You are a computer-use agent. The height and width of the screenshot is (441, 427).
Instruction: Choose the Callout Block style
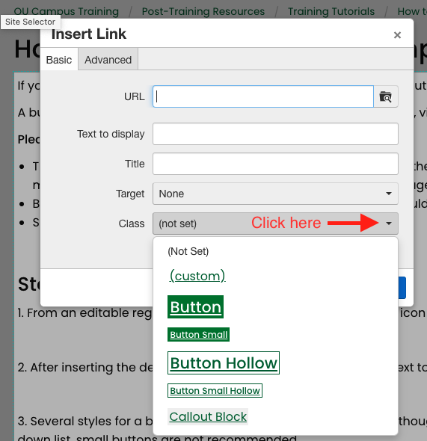[208, 416]
